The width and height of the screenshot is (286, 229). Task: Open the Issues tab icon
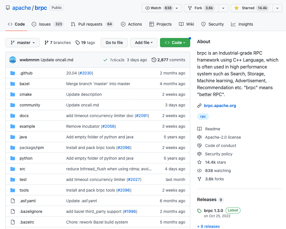33,24
